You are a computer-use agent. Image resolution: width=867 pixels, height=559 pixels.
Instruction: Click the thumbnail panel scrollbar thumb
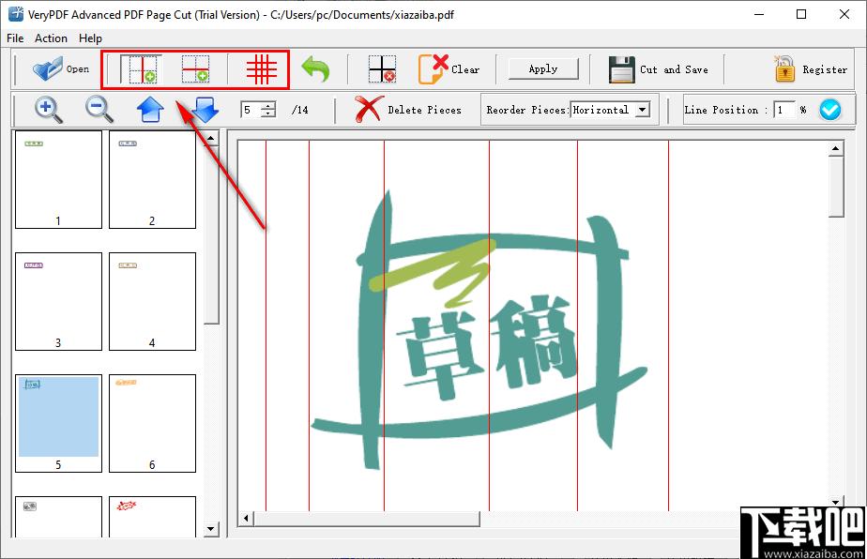211,235
